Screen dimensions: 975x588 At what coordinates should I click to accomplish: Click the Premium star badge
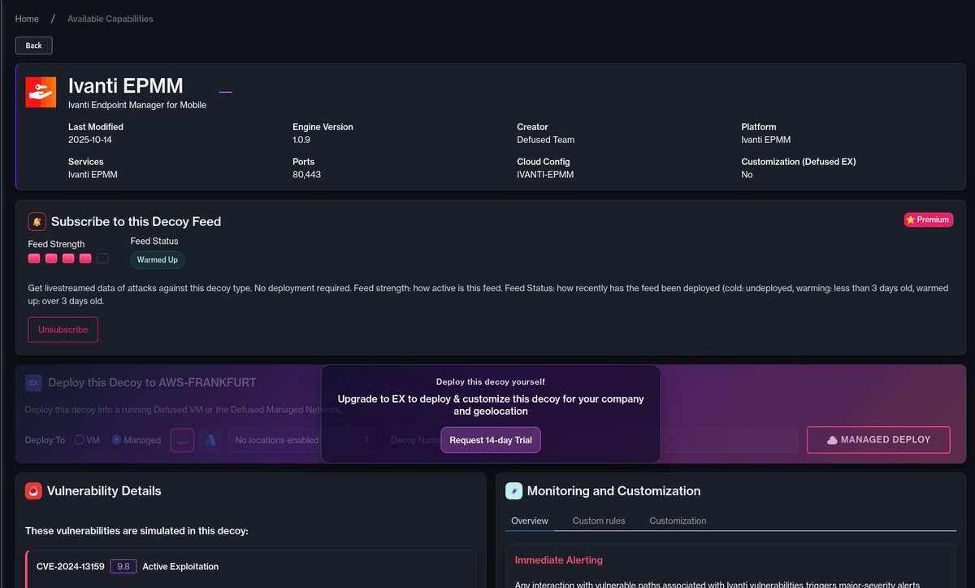tap(928, 220)
